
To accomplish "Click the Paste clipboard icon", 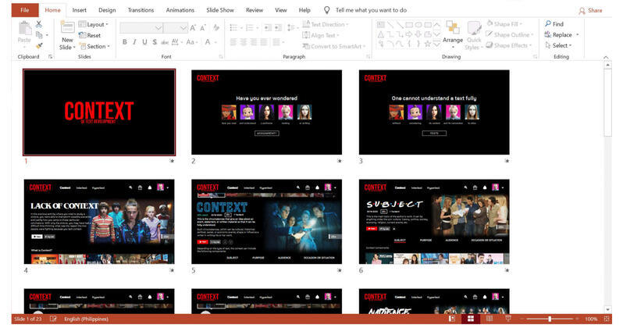I will (x=24, y=29).
